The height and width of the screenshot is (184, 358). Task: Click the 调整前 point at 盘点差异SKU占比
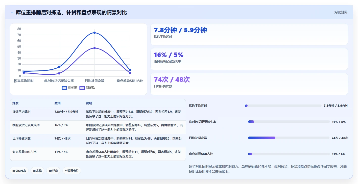coord(130,70)
